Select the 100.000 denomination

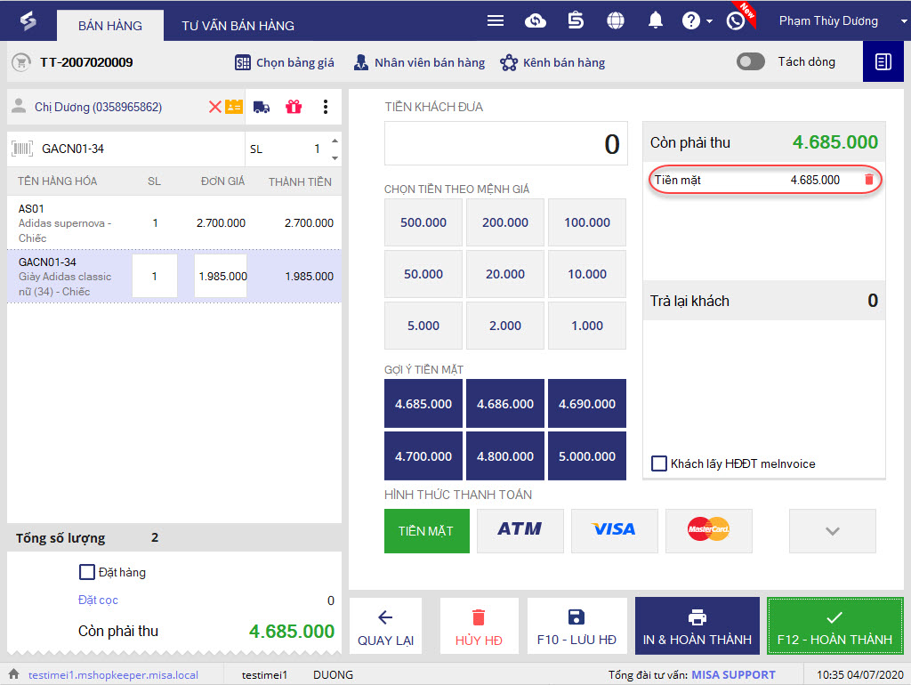pyautogui.click(x=587, y=222)
